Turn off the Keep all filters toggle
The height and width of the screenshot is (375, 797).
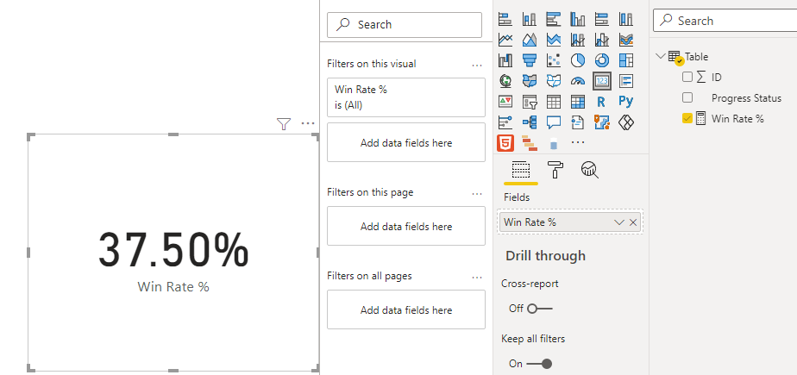(x=539, y=363)
